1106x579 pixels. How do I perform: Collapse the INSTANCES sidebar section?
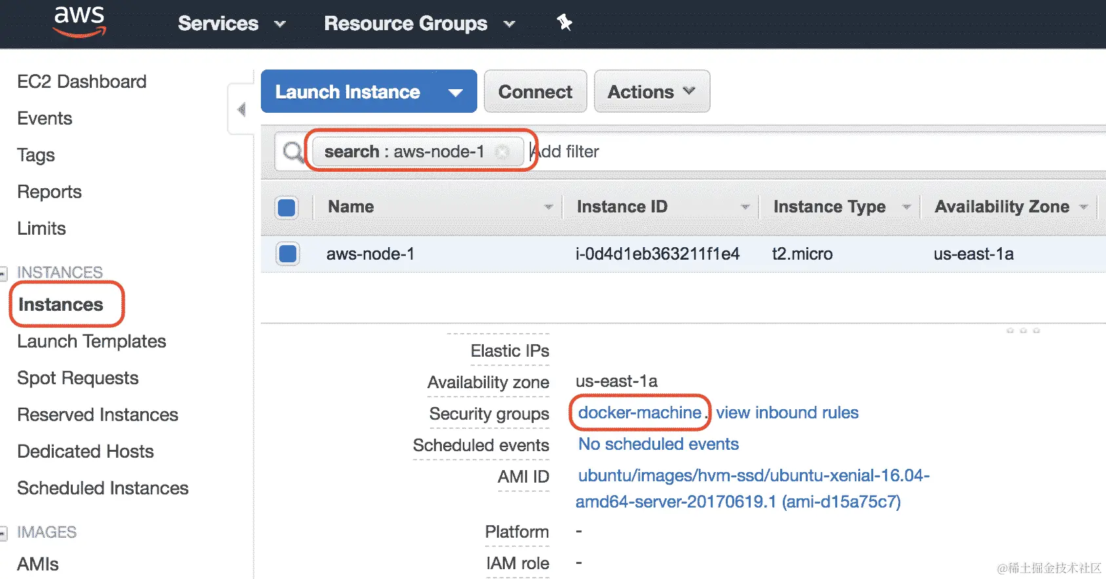coord(4,272)
